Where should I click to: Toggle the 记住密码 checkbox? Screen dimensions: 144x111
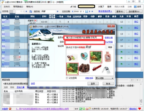tap(67, 78)
